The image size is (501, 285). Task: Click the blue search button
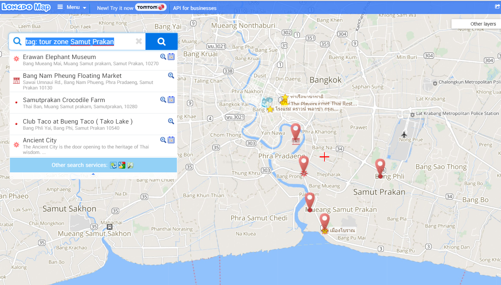[162, 42]
